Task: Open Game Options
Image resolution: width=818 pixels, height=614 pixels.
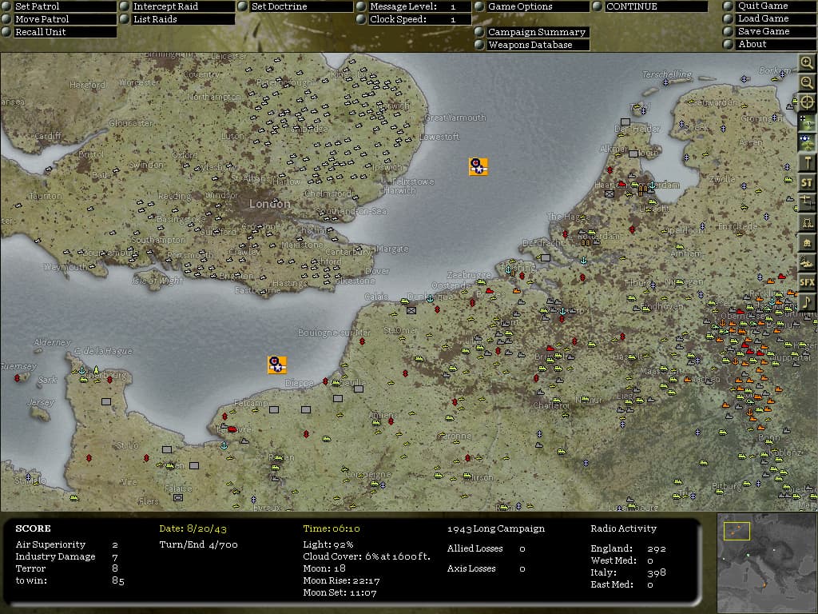Action: pos(538,6)
